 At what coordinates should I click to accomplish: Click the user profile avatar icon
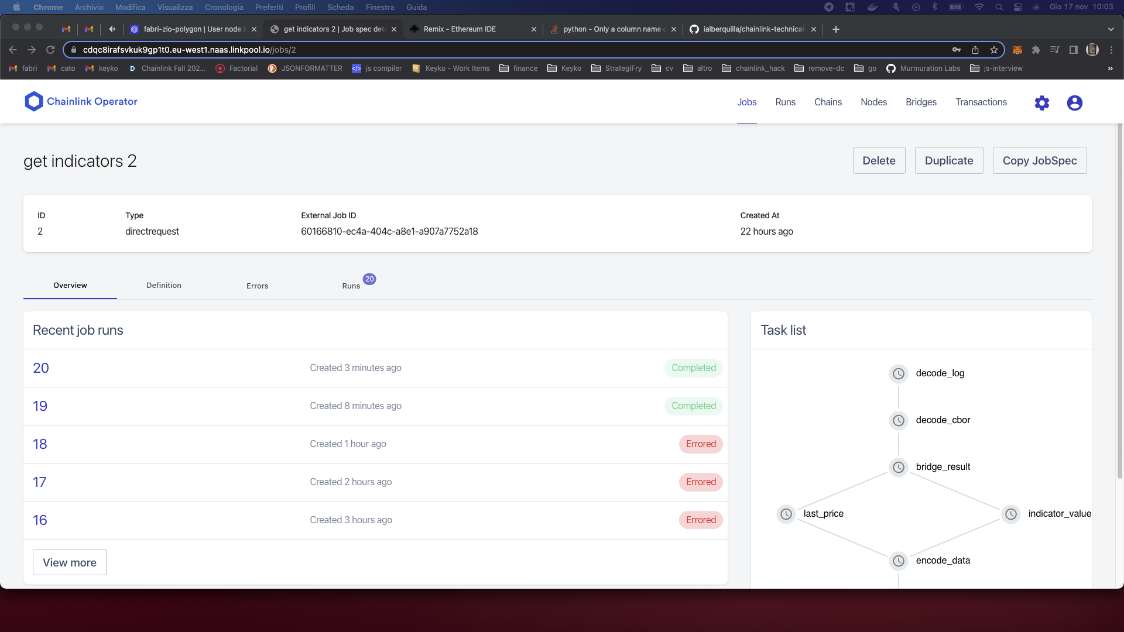coord(1075,103)
